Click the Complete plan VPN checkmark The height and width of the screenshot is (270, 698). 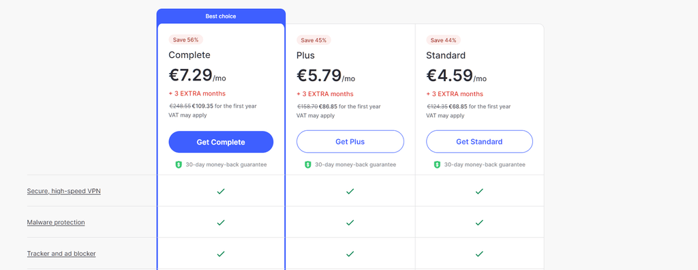220,191
